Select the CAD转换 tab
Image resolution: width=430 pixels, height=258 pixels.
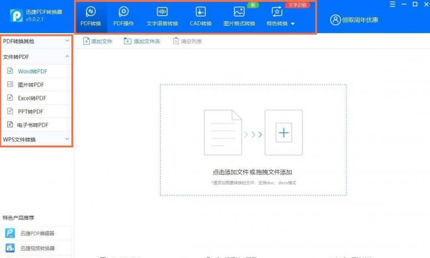tap(200, 16)
